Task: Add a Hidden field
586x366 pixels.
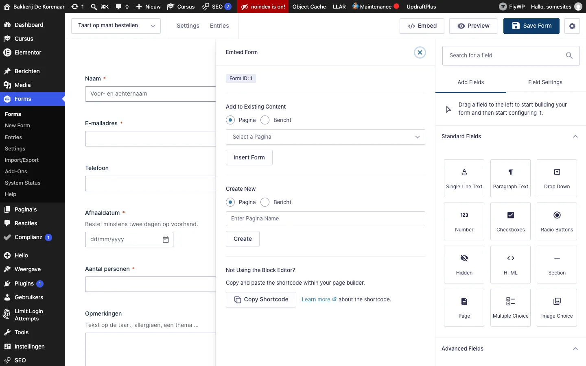Action: coord(464,265)
